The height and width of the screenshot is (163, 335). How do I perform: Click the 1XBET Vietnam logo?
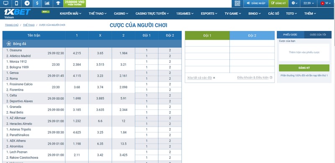tap(17, 13)
